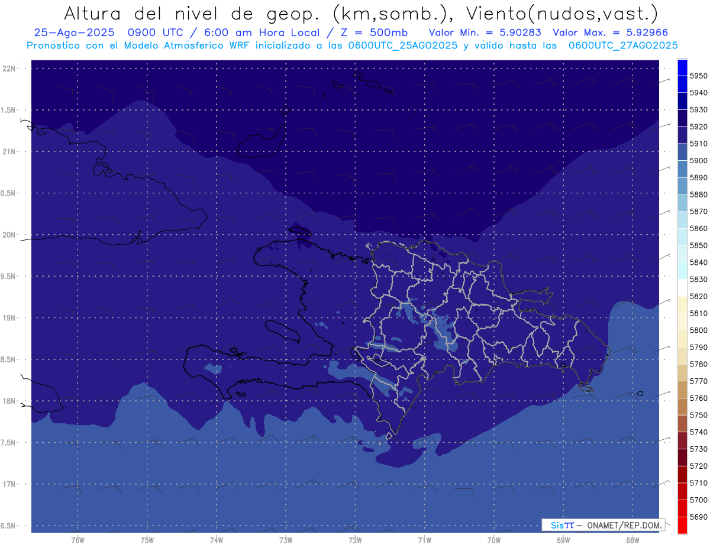Click the bright red swatch below 5690
710x548 pixels.
pyautogui.click(x=682, y=525)
